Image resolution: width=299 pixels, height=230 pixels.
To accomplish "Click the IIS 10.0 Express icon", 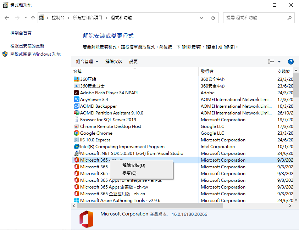I will click(x=77, y=140).
